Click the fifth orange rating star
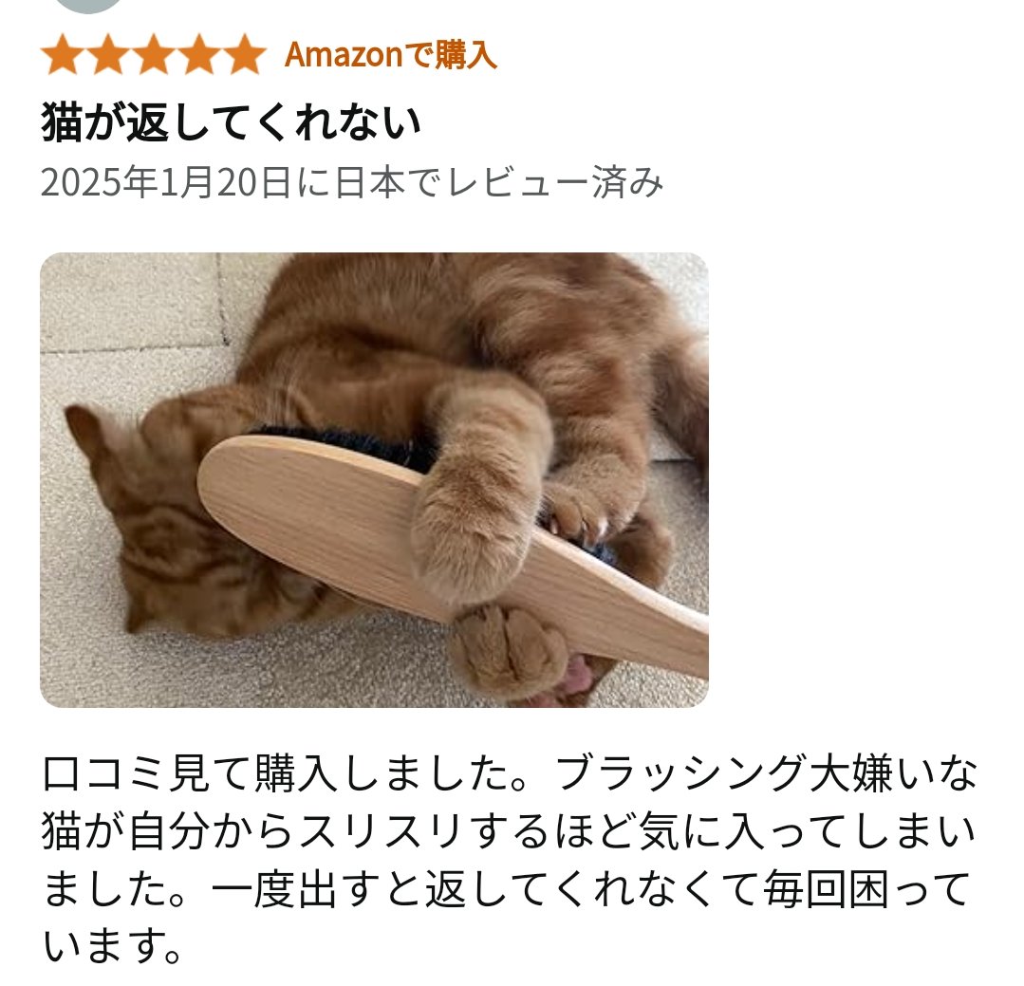 click(x=244, y=54)
